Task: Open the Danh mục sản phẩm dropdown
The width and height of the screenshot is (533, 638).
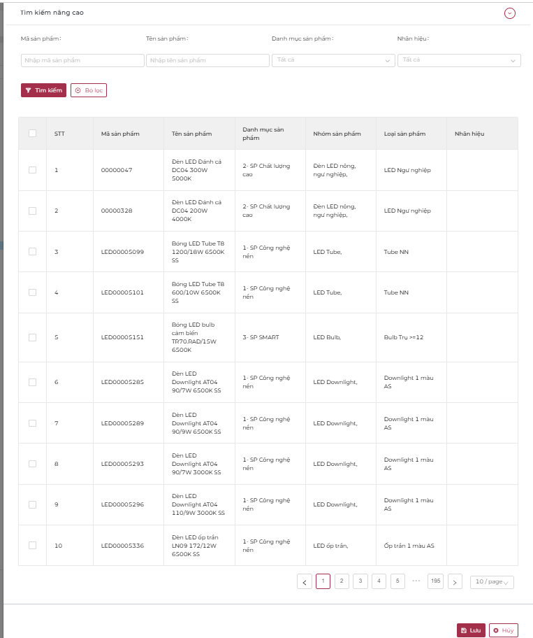Action: point(333,60)
